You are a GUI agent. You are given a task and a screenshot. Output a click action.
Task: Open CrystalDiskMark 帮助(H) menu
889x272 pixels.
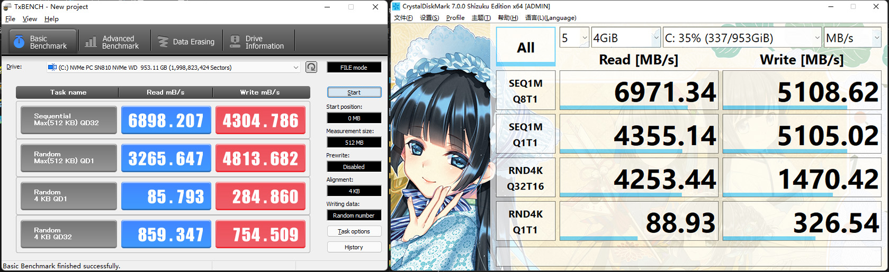[507, 18]
